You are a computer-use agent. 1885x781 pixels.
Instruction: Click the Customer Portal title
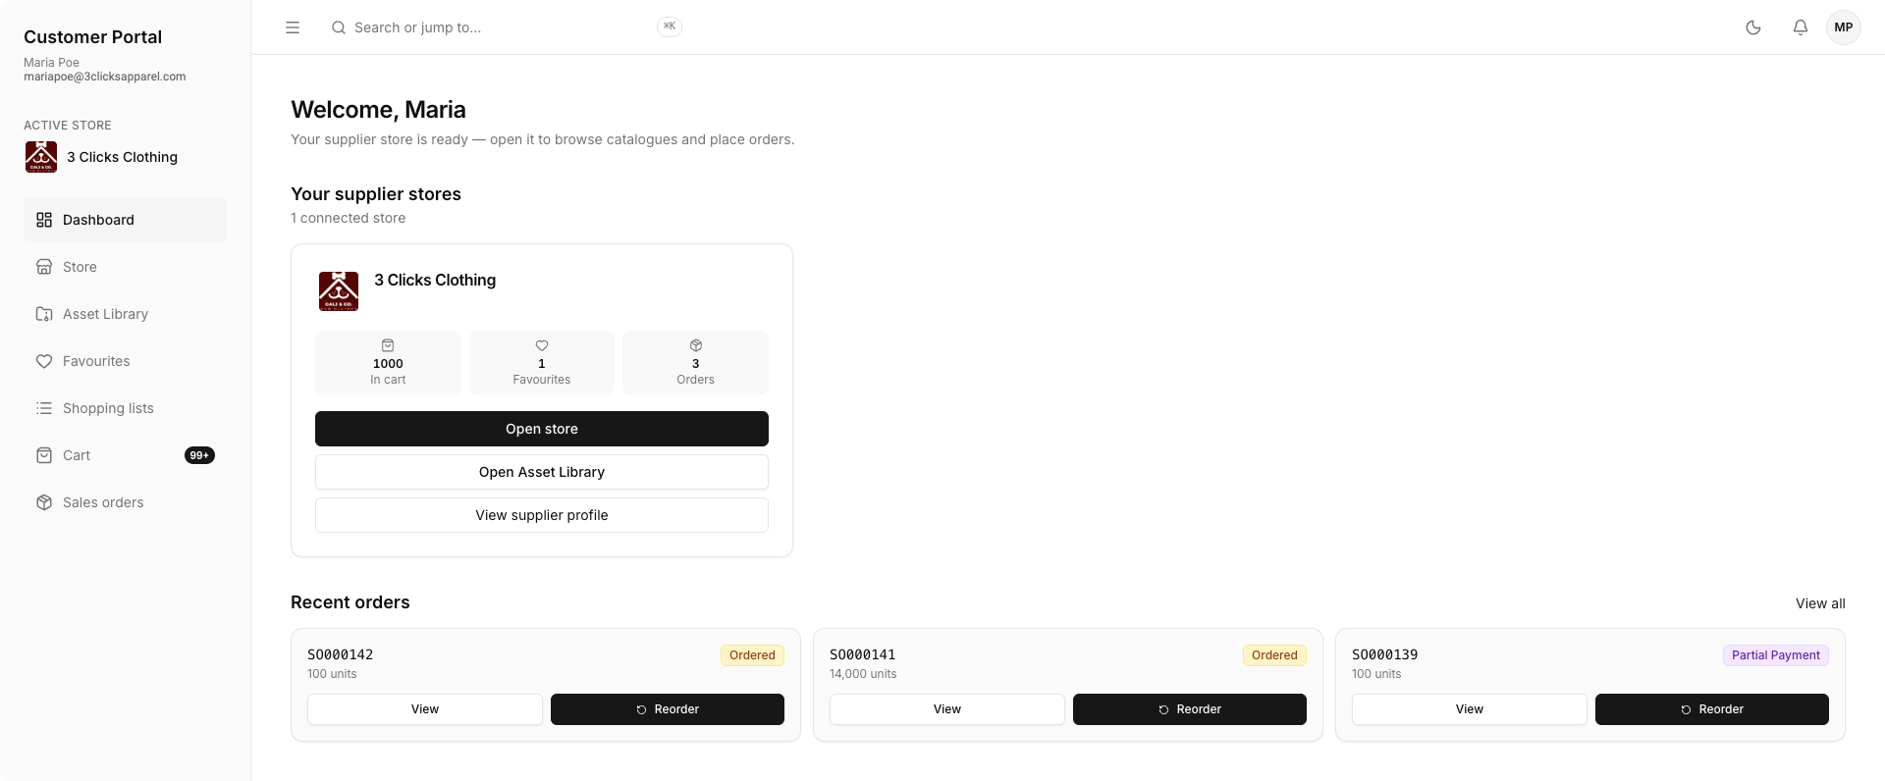93,36
